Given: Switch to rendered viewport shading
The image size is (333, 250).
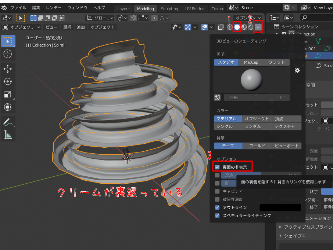Looking at the screenshot, I should [251, 27].
